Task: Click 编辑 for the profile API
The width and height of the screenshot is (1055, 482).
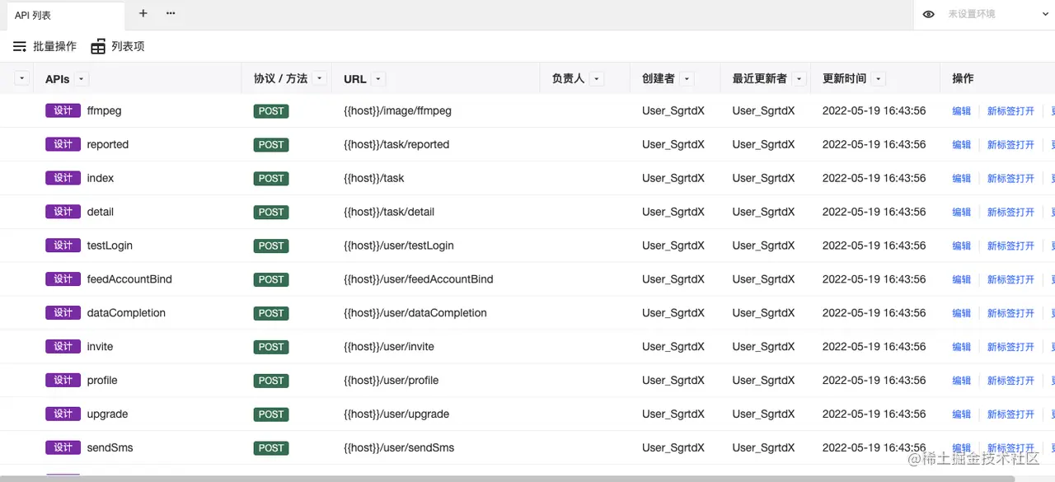Action: tap(961, 381)
